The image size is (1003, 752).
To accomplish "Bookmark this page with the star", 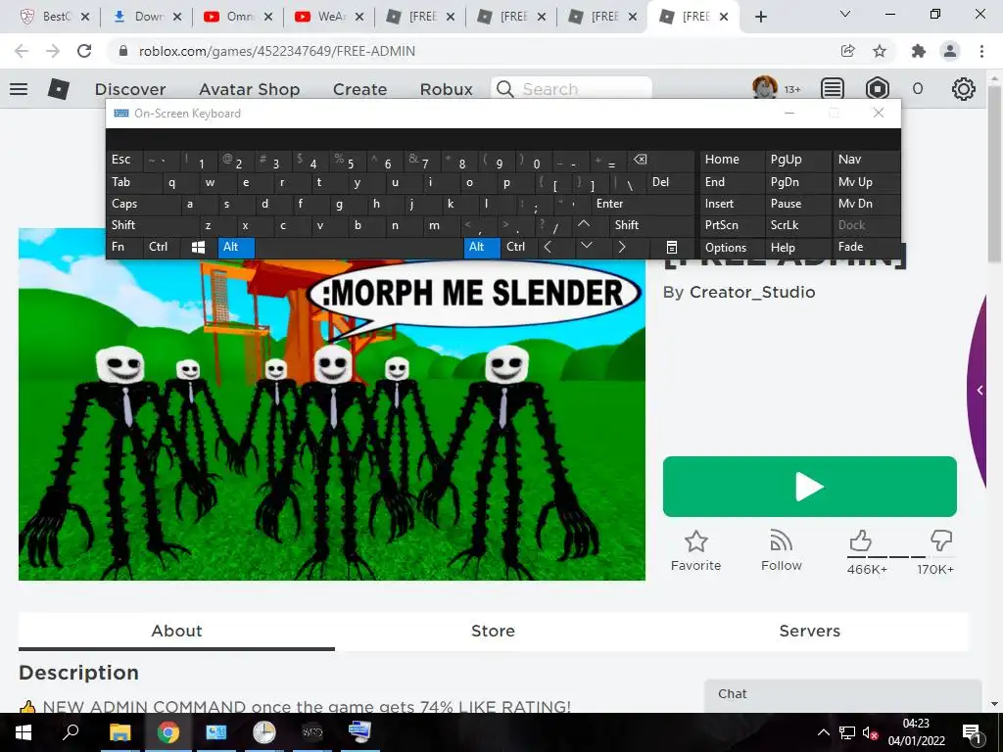I will [880, 51].
